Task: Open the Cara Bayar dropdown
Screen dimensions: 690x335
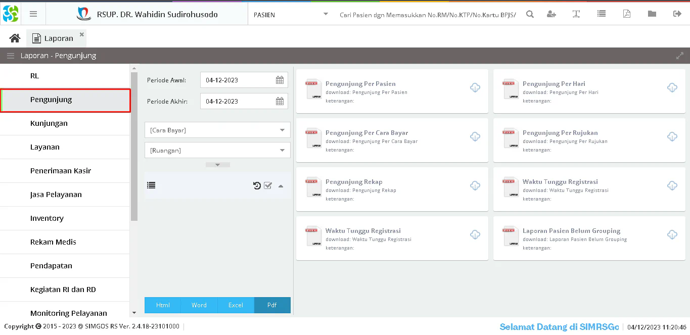Action: pyautogui.click(x=217, y=130)
